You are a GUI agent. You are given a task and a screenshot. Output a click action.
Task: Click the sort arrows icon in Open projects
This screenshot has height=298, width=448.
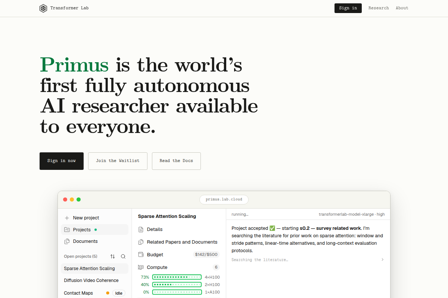tap(113, 257)
